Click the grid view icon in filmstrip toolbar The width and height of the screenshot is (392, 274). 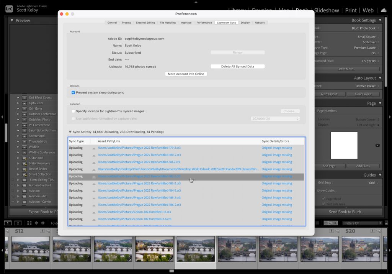click(29, 223)
